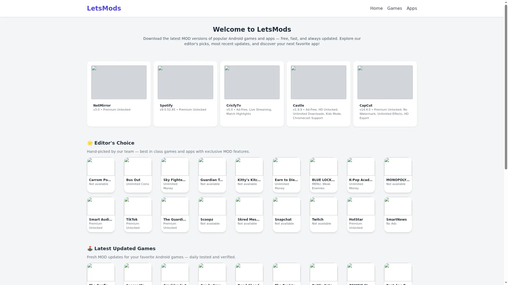Viewport: 508px width, 285px height.
Task: Select the SmartNews app card
Action: (398, 215)
